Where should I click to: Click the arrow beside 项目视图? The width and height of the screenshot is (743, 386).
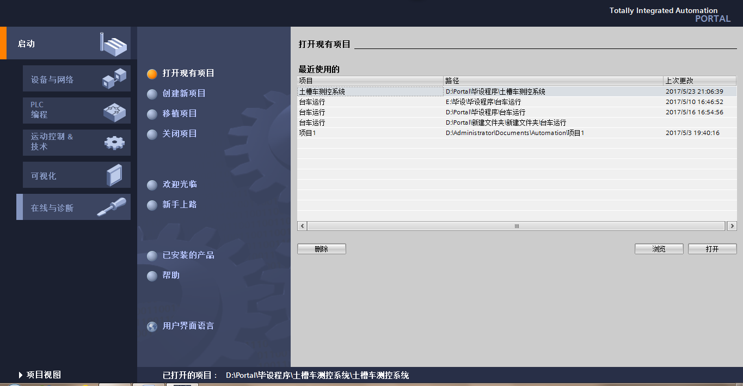click(x=21, y=375)
